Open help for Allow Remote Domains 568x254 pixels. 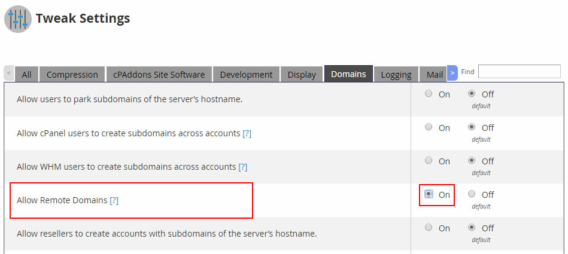pyautogui.click(x=114, y=200)
